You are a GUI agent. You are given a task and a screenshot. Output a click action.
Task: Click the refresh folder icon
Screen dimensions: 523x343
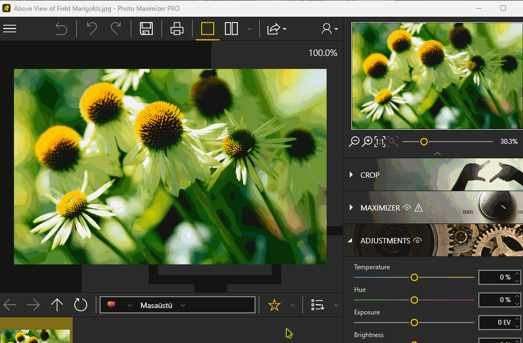[x=81, y=305]
